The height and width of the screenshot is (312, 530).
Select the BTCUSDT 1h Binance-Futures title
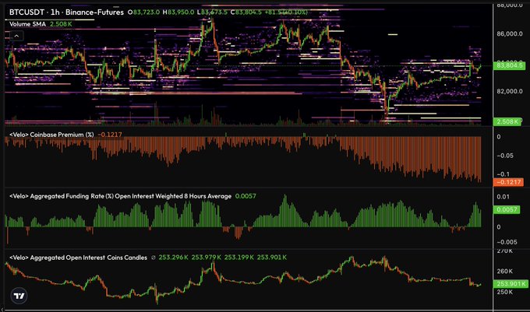point(66,12)
